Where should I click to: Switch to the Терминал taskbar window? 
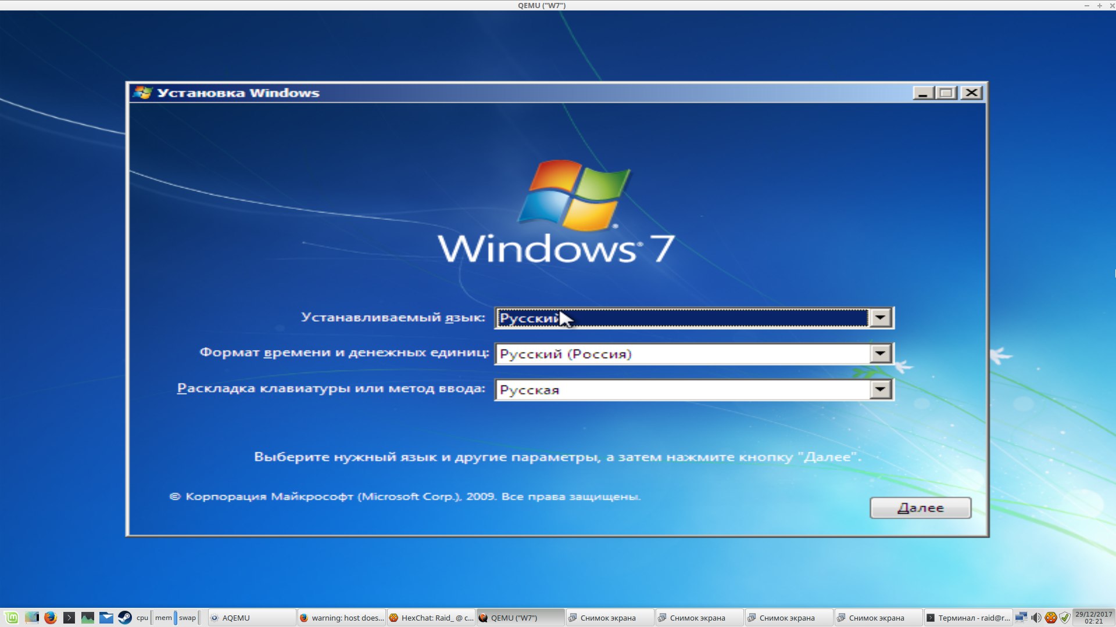[968, 618]
